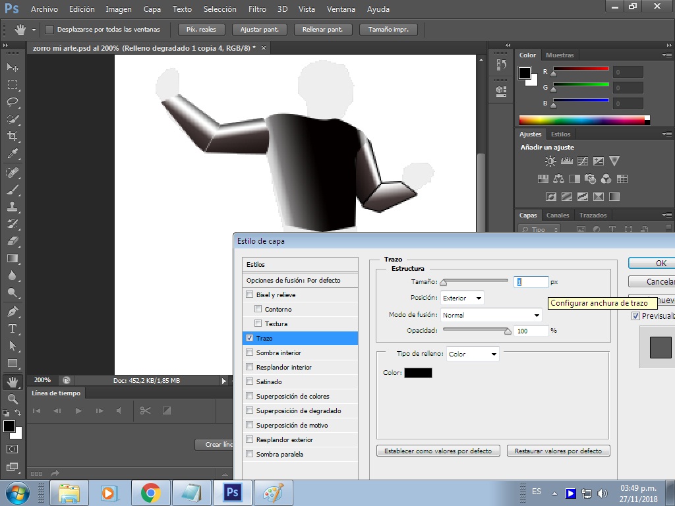
Task: Check the Contorno option
Action: tap(258, 308)
